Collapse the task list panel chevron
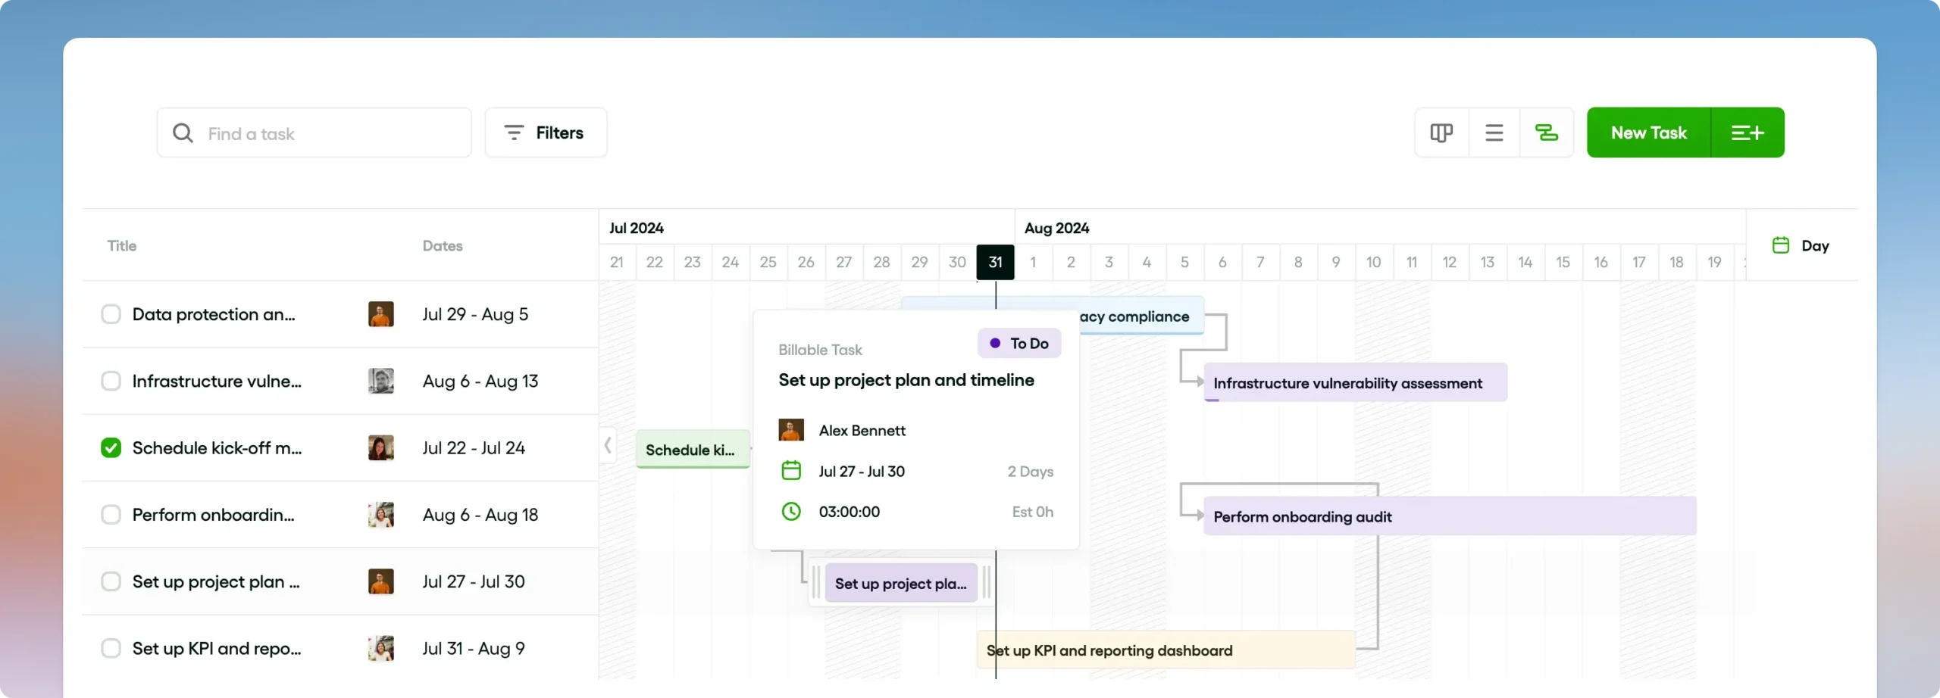Viewport: 1940px width, 698px height. pos(607,445)
